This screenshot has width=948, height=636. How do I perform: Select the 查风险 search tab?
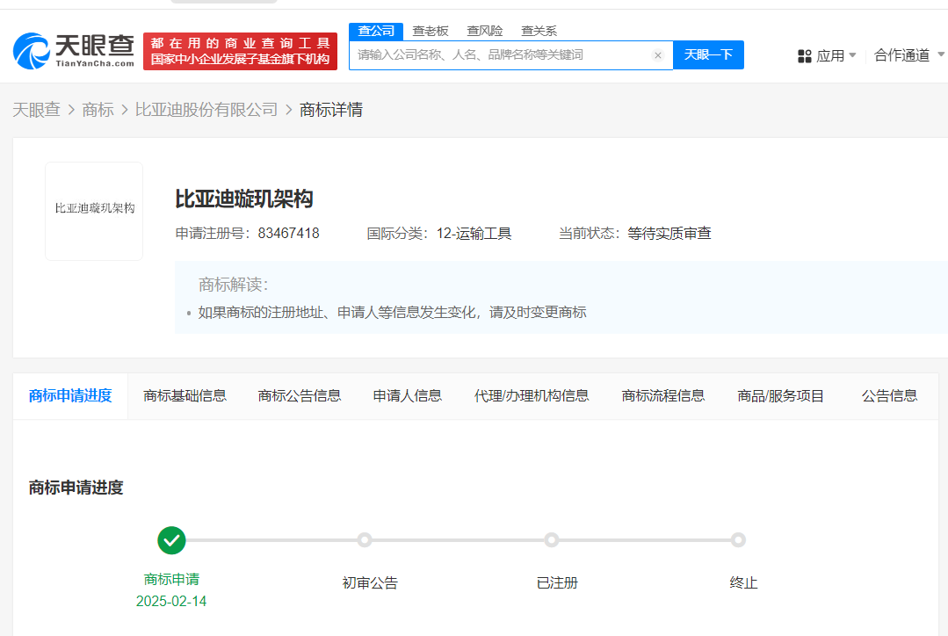[485, 31]
